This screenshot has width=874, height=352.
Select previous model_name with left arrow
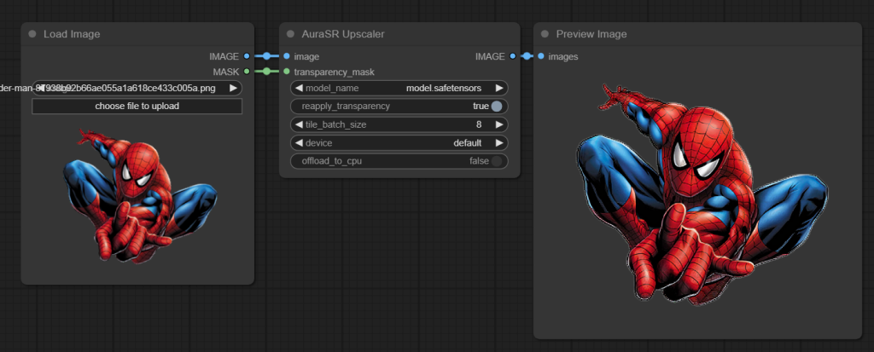pyautogui.click(x=298, y=88)
